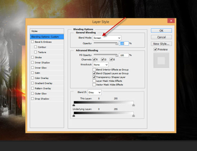Click the Fill Opacity value field
Screen dimensions: 197x151
[x=124, y=55]
